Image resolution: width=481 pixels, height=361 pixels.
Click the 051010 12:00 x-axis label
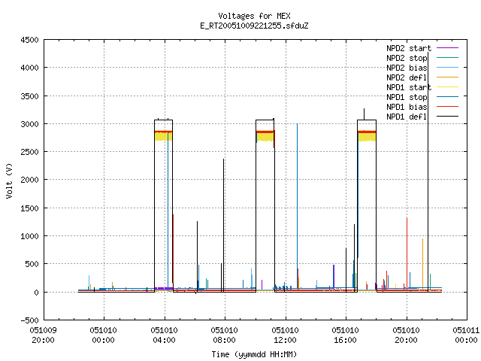click(285, 335)
